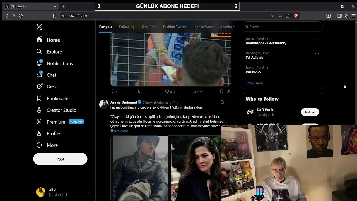Click the repost icon under video post
The image size is (357, 201).
(140, 91)
